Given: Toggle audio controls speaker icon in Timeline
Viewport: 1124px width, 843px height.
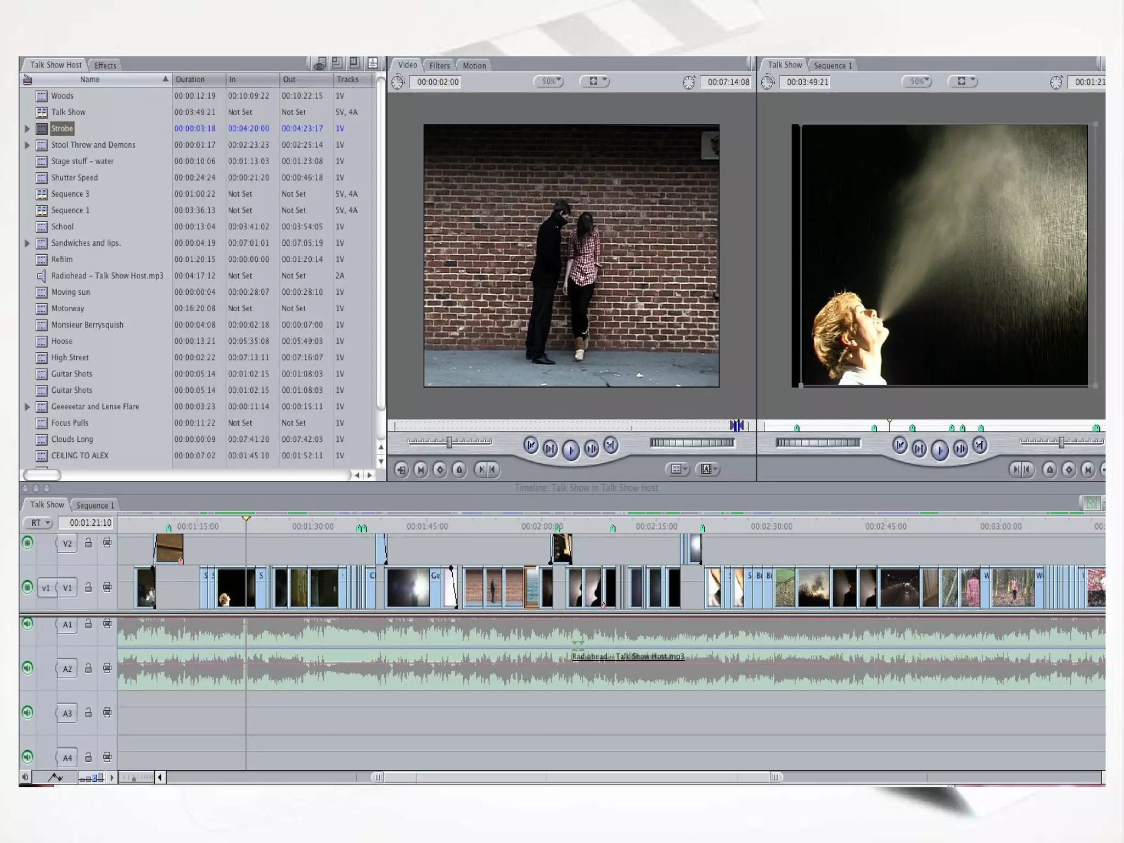Looking at the screenshot, I should (x=25, y=777).
